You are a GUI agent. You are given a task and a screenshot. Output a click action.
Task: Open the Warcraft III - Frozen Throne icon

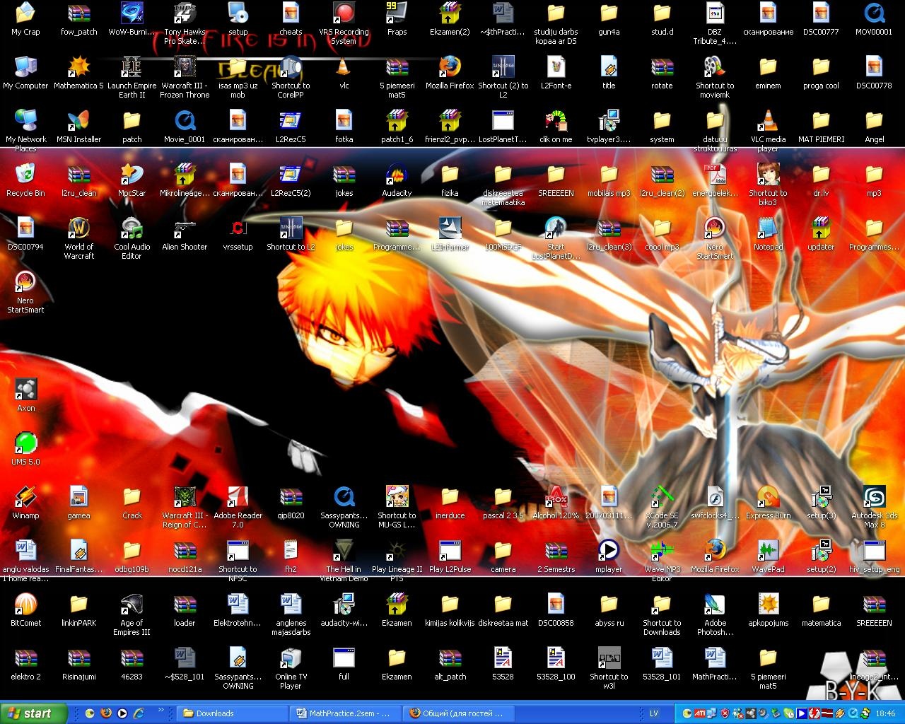pos(185,67)
